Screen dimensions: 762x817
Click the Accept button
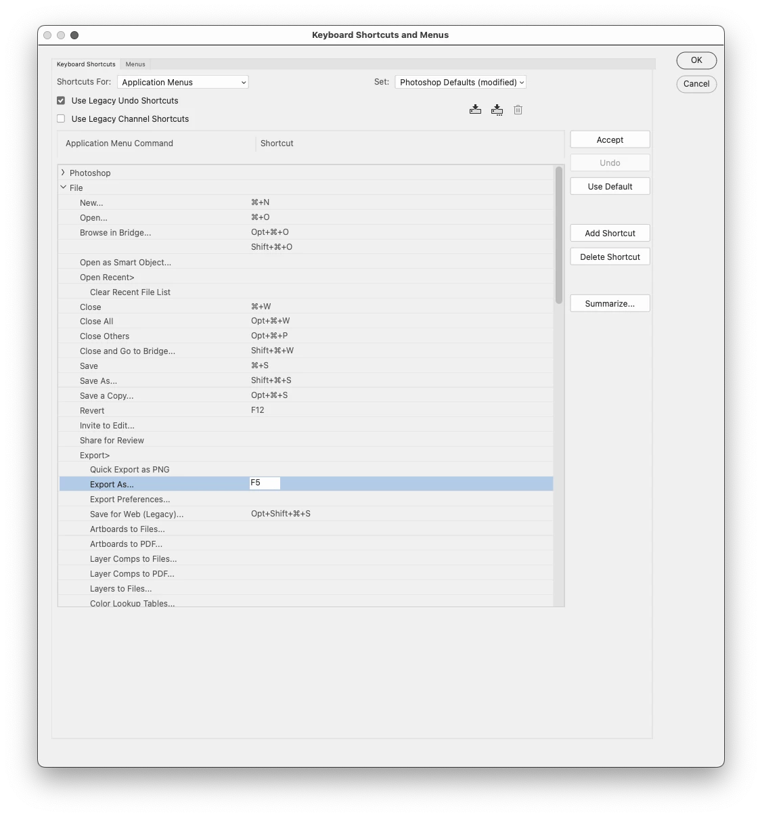[610, 139]
